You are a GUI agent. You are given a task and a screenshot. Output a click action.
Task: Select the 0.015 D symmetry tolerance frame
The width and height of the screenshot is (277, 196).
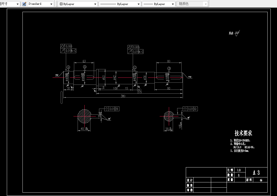point(190,109)
